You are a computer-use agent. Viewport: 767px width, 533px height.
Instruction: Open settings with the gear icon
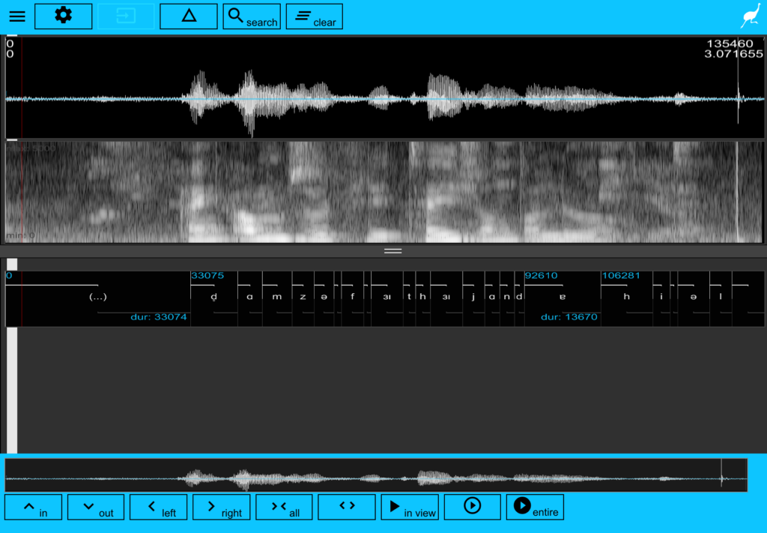pos(64,16)
